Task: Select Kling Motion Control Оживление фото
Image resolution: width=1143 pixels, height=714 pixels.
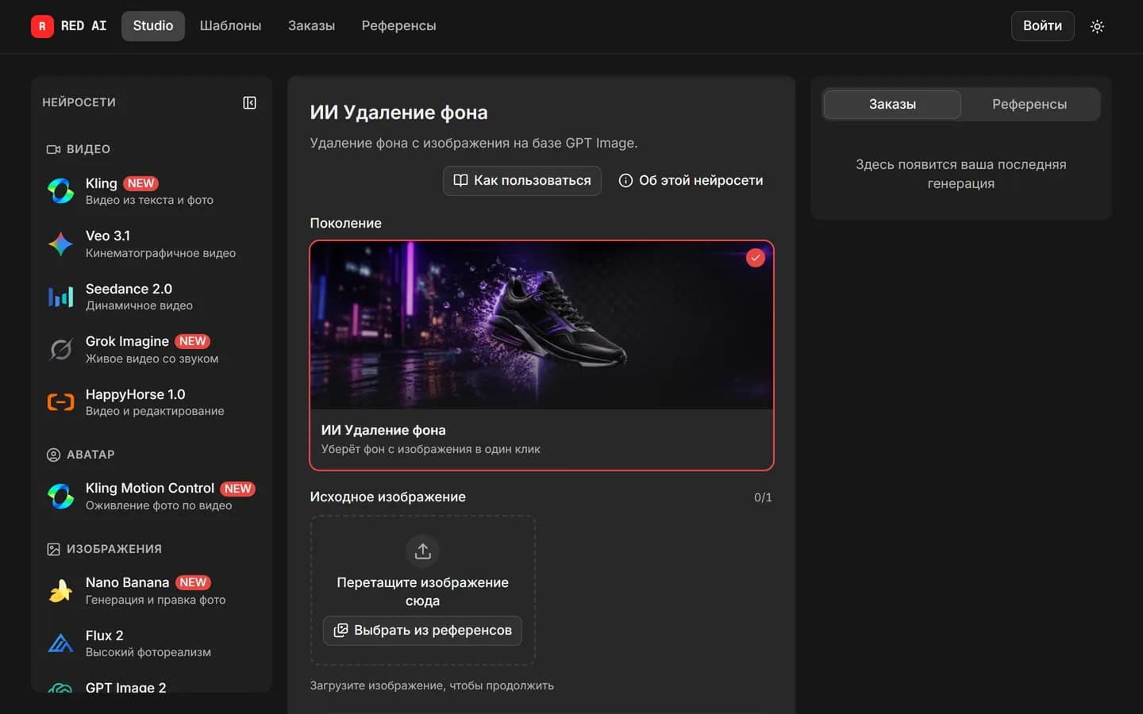Action: click(x=151, y=496)
